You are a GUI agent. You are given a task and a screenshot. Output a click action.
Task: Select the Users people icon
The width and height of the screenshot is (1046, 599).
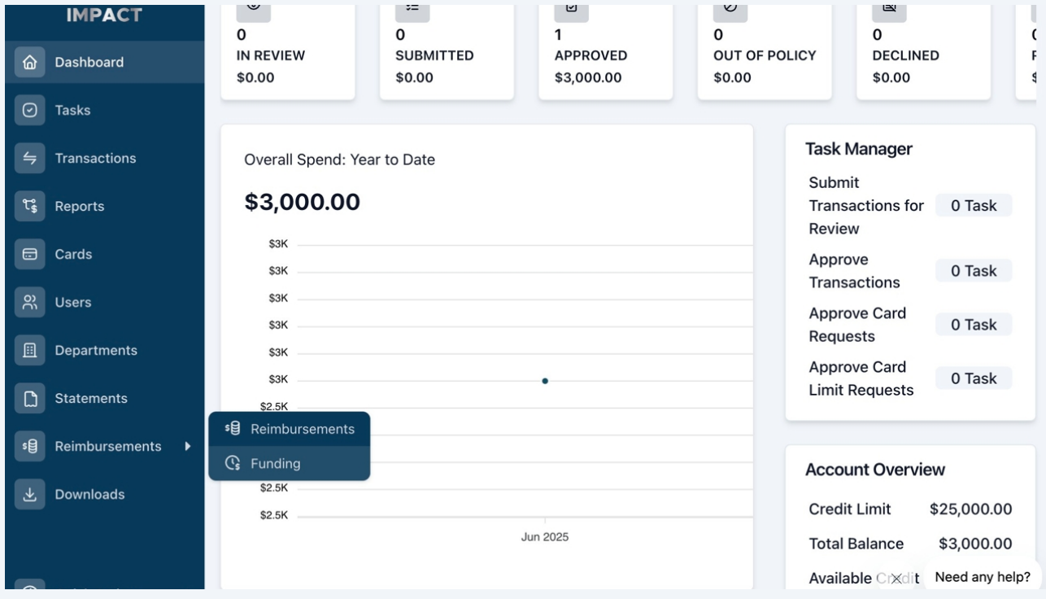[x=30, y=302]
